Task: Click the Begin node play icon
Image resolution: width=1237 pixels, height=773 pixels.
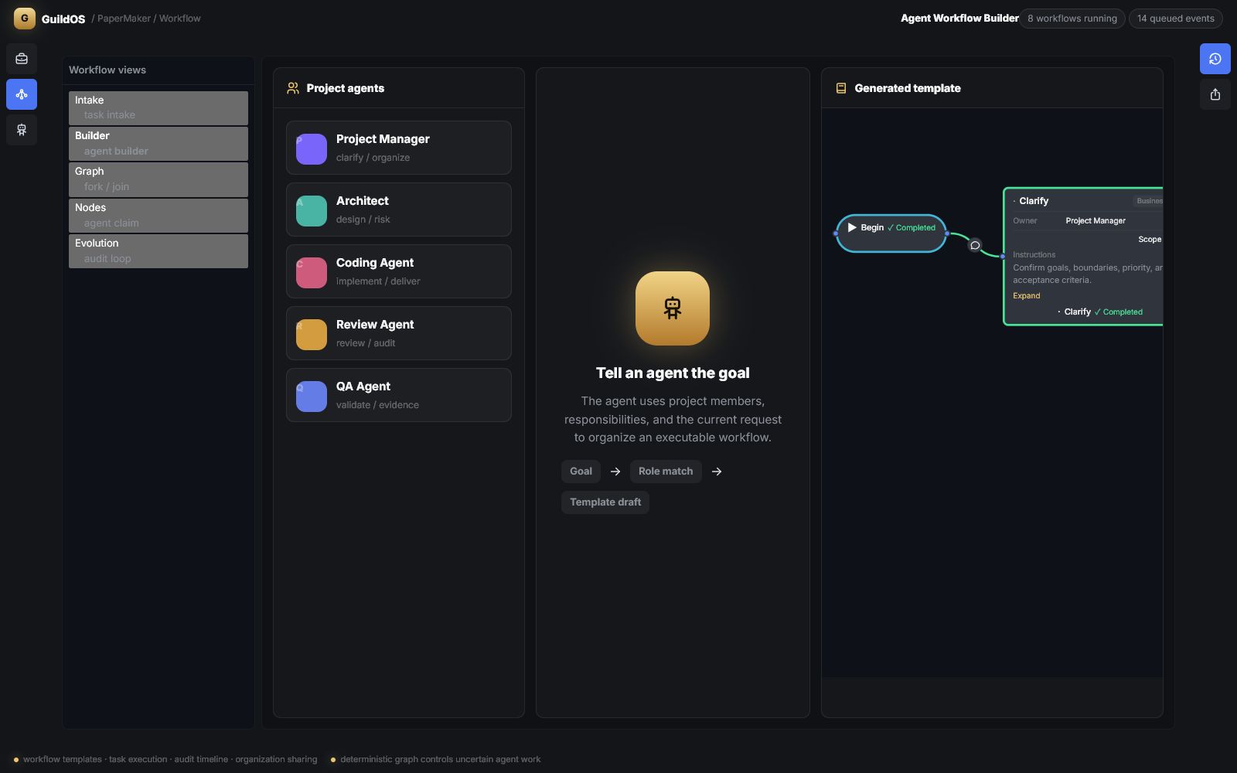Action: click(x=852, y=227)
